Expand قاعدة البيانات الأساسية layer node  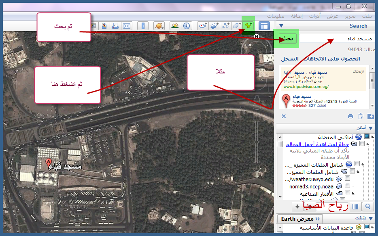point(372,227)
